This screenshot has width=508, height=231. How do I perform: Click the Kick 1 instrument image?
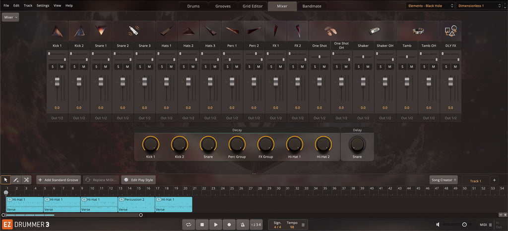[58, 31]
